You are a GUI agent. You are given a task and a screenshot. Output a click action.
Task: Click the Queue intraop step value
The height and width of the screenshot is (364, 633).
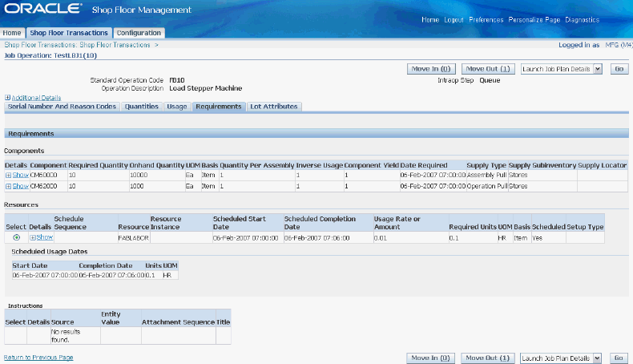coord(490,80)
